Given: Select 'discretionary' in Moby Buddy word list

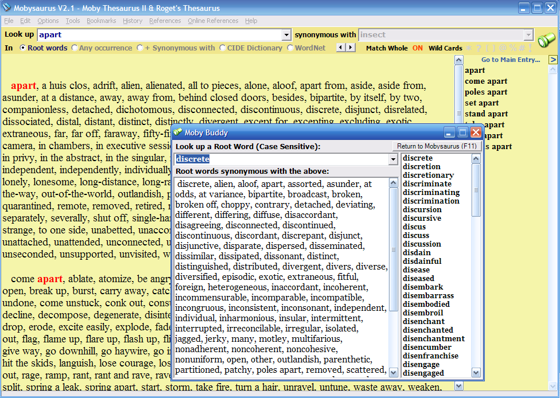Looking at the screenshot, I should pyautogui.click(x=428, y=175).
